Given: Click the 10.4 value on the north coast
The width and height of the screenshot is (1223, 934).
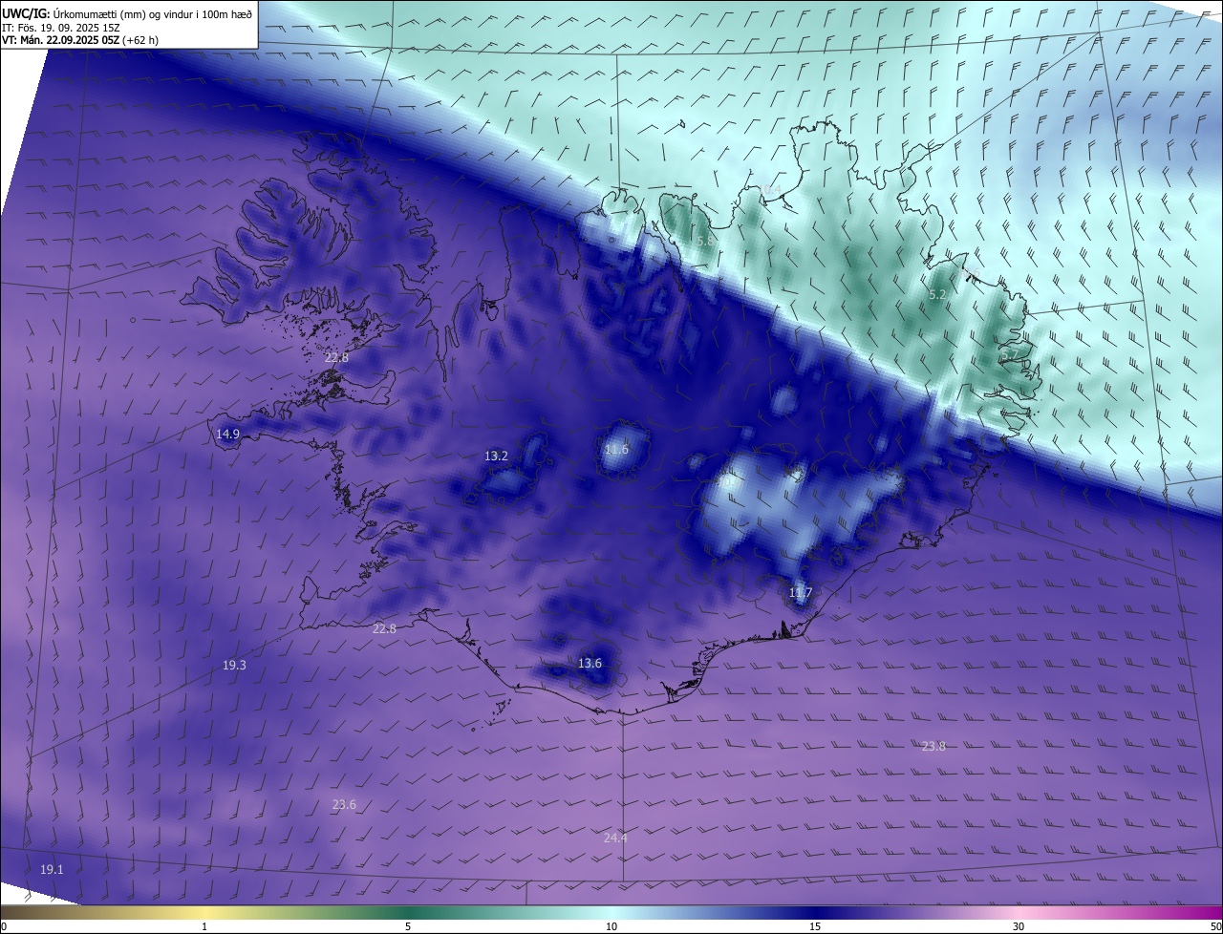Looking at the screenshot, I should pyautogui.click(x=770, y=189).
